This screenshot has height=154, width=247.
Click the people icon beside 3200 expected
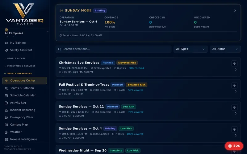[x=92, y=68]
